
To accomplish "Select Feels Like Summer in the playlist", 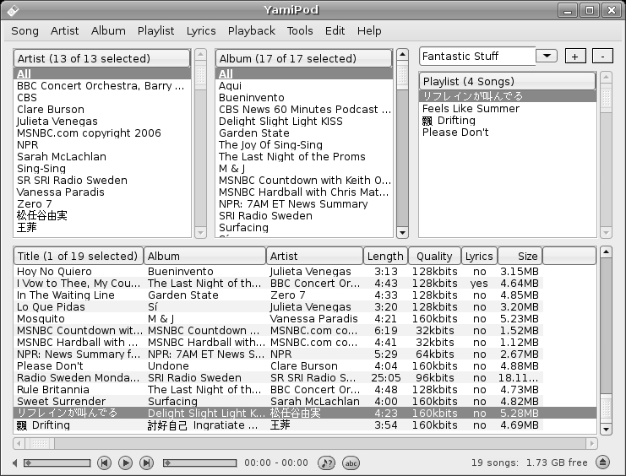I will tap(471, 108).
